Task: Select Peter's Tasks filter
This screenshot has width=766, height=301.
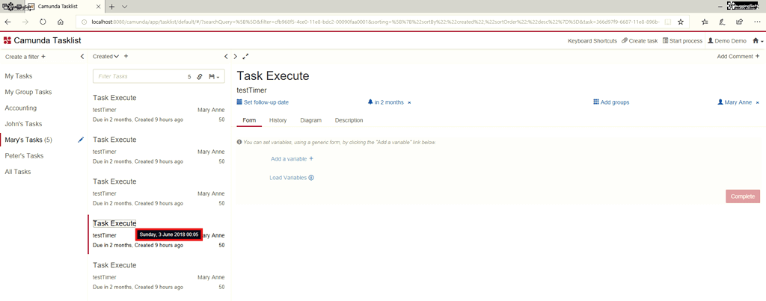Action: 24,156
